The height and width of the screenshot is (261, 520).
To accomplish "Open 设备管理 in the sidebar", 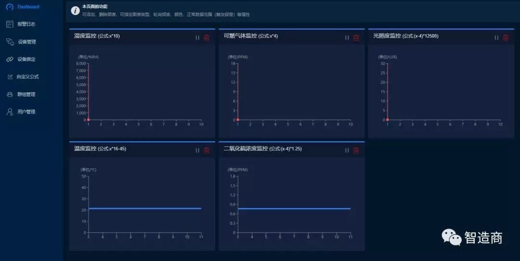I will click(27, 42).
